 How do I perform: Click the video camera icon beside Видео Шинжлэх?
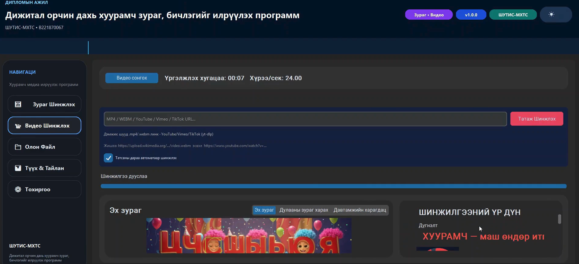18,126
